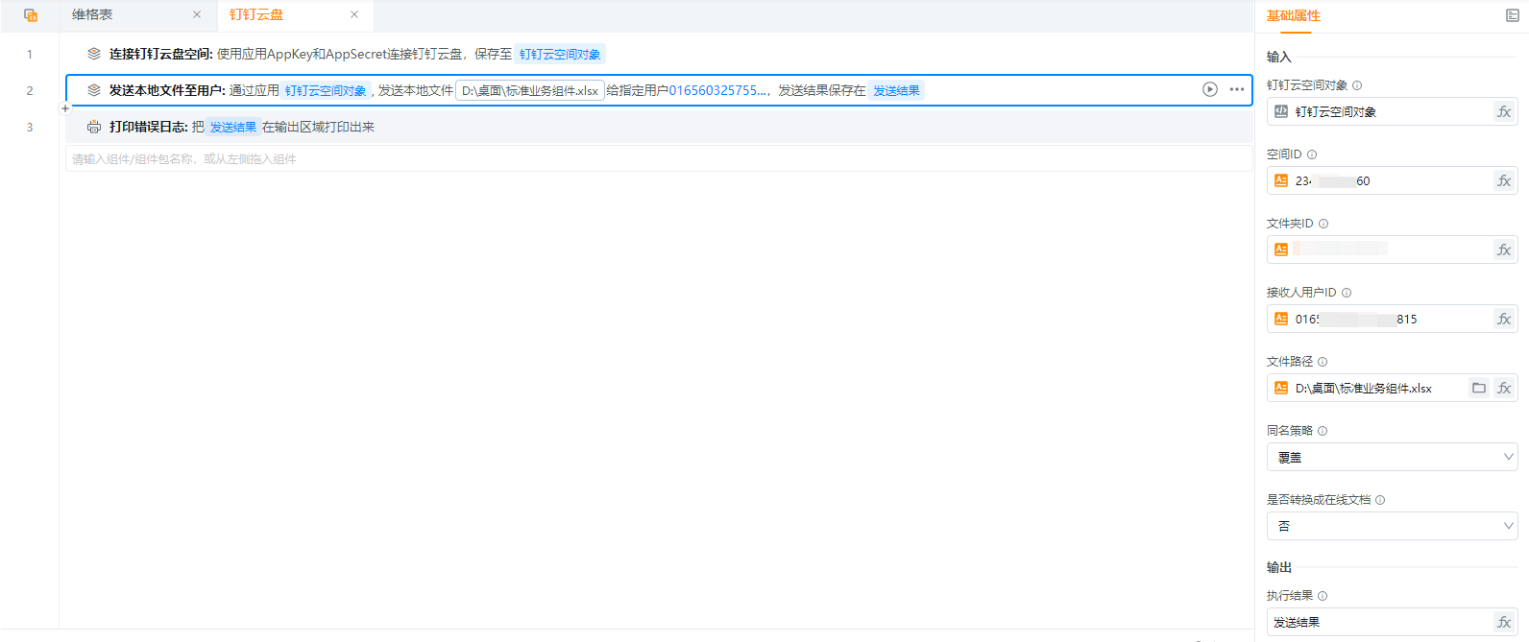Click the fx icon for 空间ID field

click(1504, 181)
